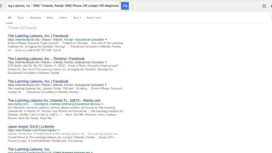Switch to the Shopping tab
This screenshot has width=272, height=153.
tap(35, 18)
